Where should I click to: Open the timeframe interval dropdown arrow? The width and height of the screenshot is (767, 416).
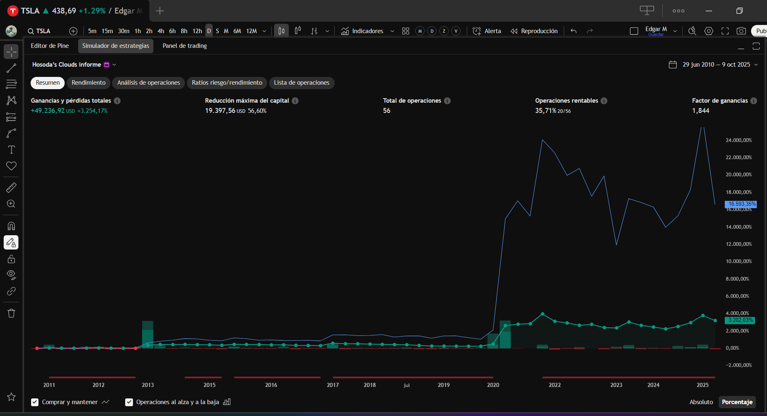pos(264,31)
